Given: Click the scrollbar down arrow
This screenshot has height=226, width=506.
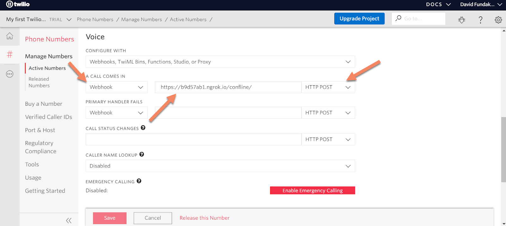Looking at the screenshot, I should 503,223.
